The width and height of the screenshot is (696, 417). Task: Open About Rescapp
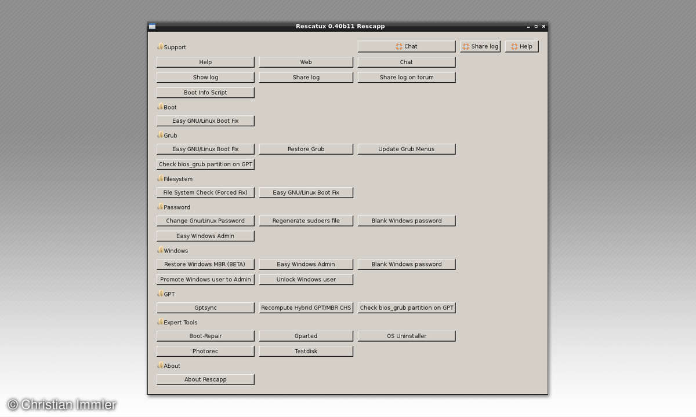coord(205,379)
